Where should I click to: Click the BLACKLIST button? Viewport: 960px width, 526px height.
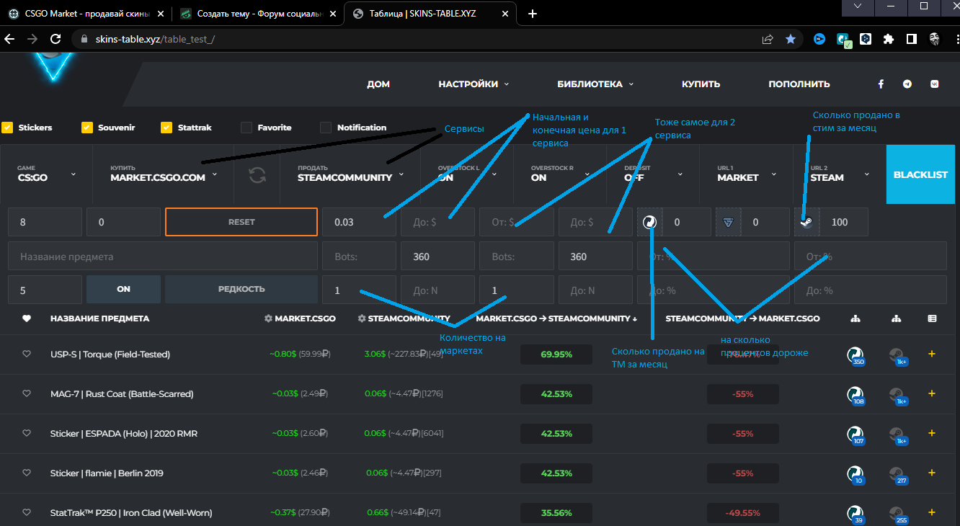[920, 174]
